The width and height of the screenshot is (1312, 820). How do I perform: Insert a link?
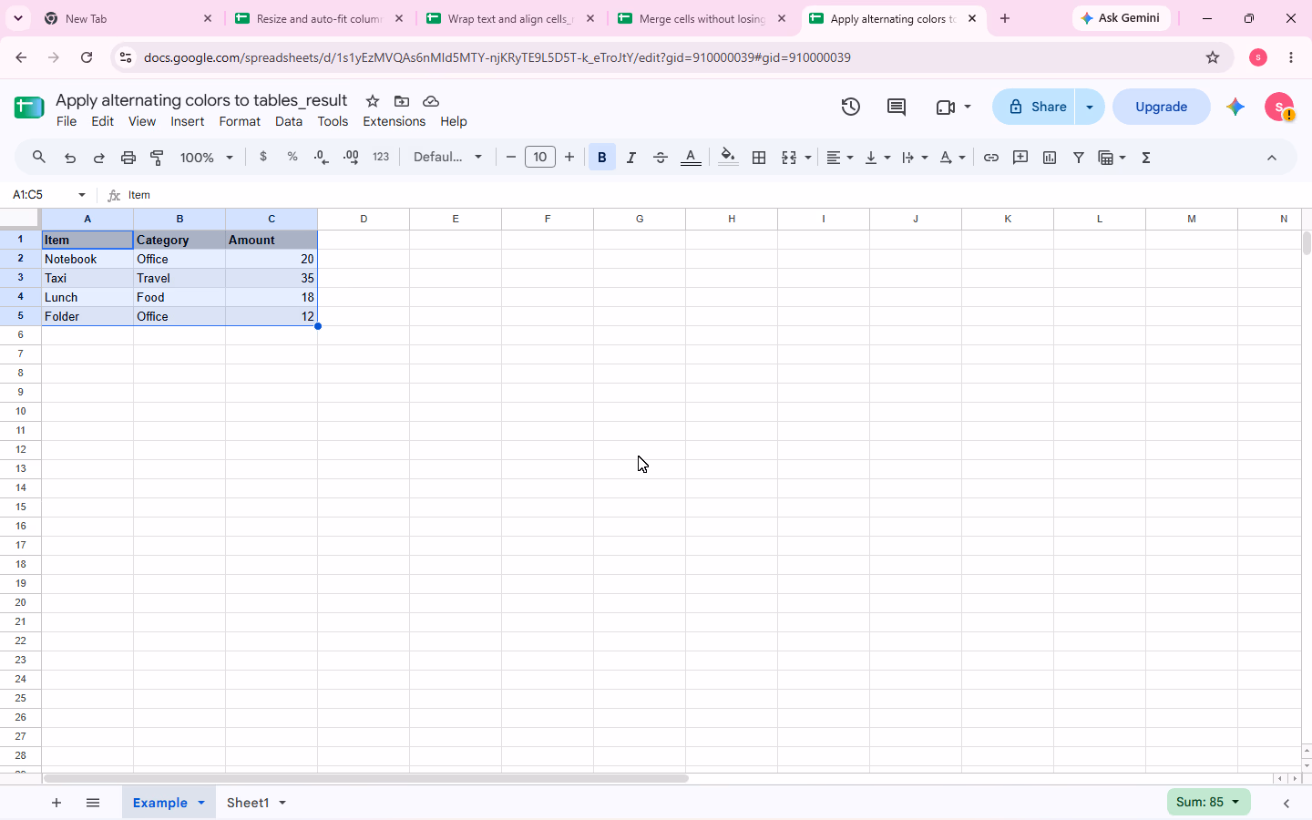tap(990, 158)
